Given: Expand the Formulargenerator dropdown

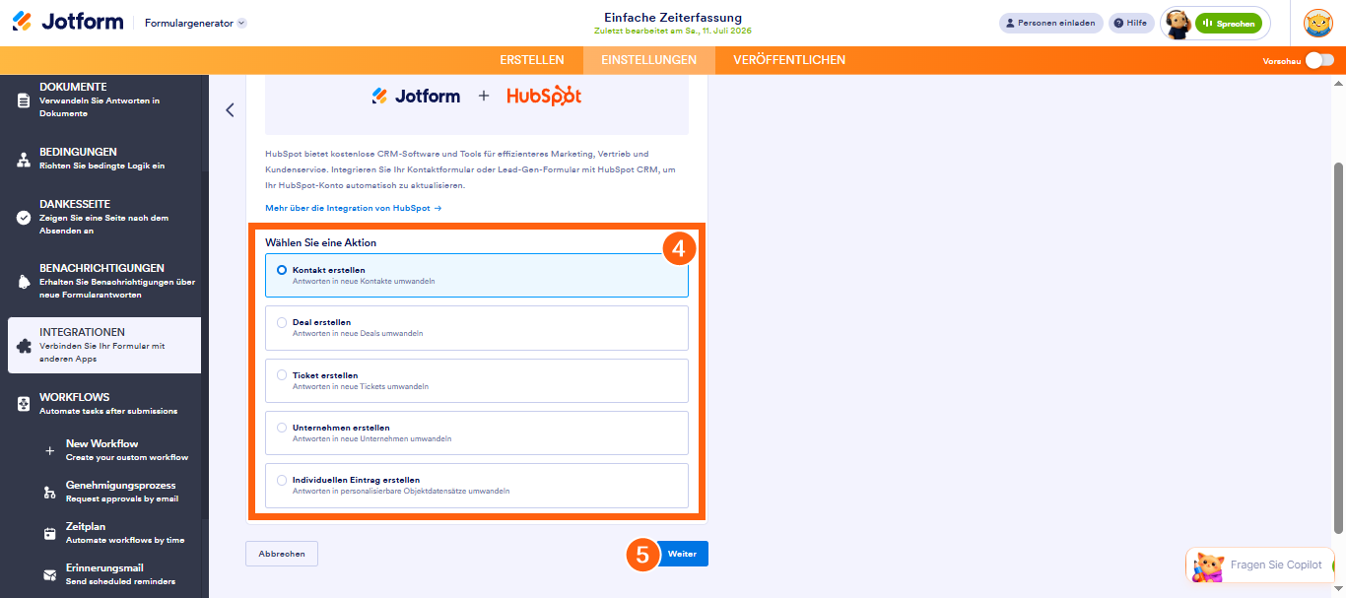Looking at the screenshot, I should 195,23.
